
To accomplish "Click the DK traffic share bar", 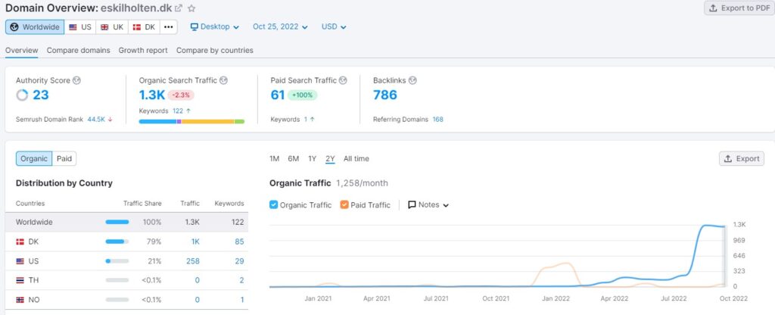I will pos(117,242).
